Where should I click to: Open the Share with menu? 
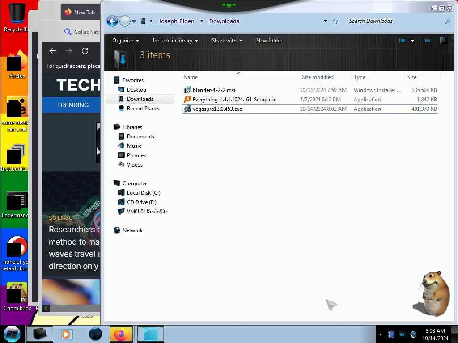[227, 41]
